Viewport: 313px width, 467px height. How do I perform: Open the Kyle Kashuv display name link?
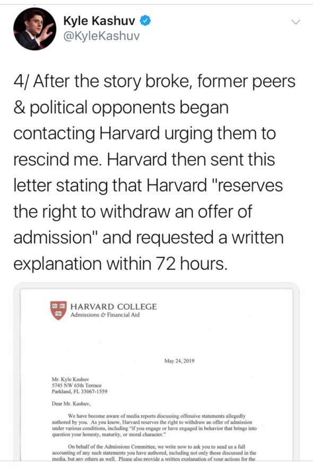coord(99,21)
